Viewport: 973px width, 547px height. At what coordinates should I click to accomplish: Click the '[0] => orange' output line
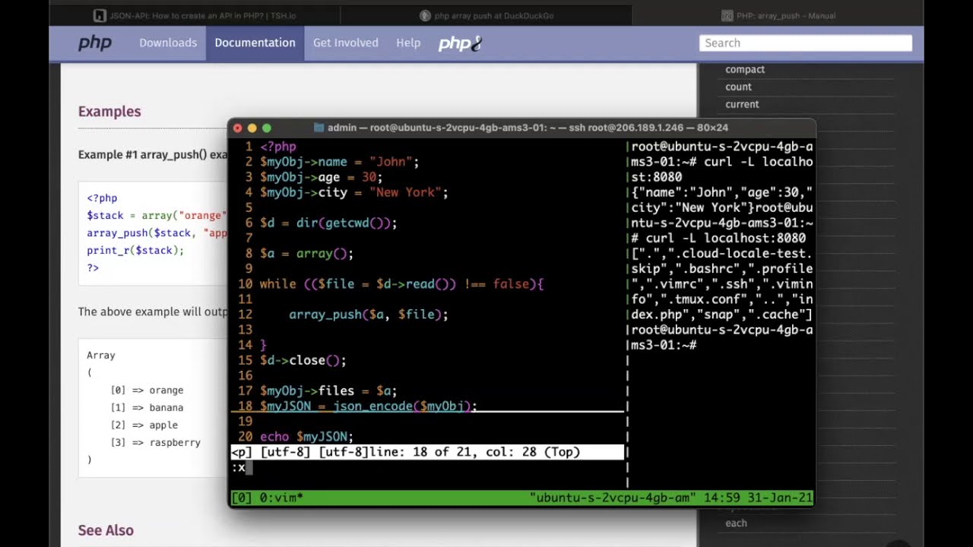[147, 390]
